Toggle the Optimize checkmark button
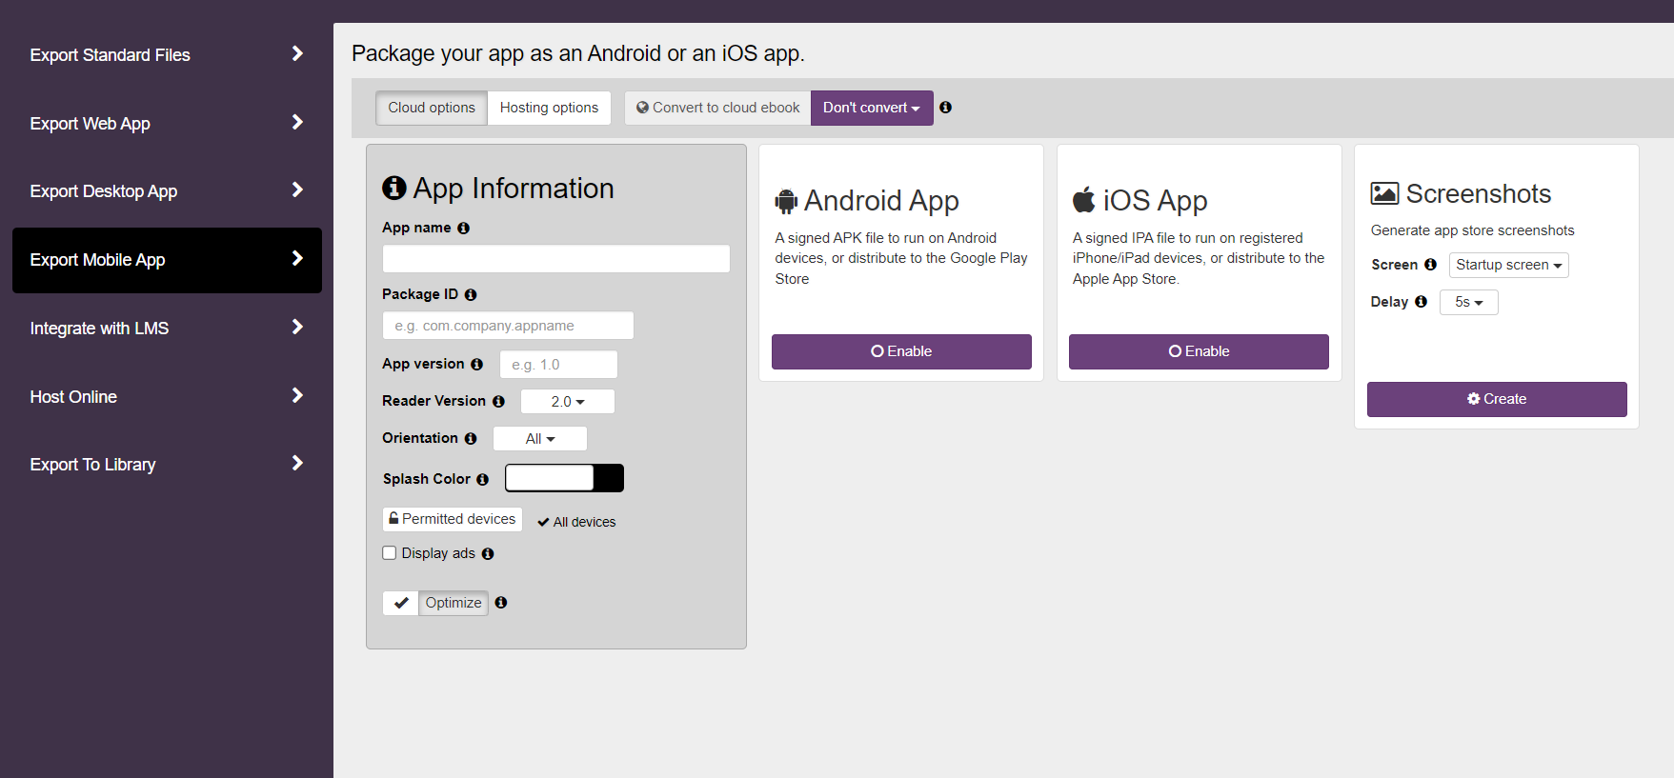Screen dimensions: 1674x778 point(401,603)
